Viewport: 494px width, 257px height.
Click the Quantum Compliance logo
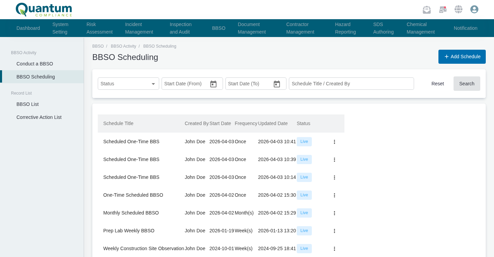click(x=44, y=10)
